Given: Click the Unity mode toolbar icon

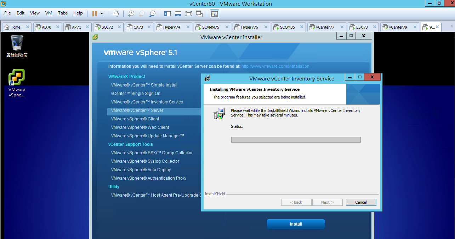Looking at the screenshot, I should (x=199, y=13).
